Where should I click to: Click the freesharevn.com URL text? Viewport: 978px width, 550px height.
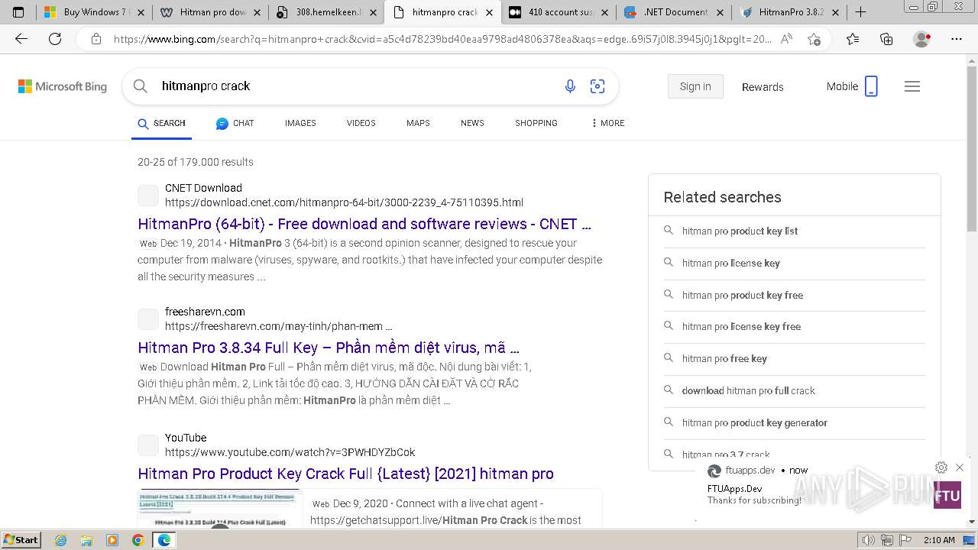pos(279,326)
